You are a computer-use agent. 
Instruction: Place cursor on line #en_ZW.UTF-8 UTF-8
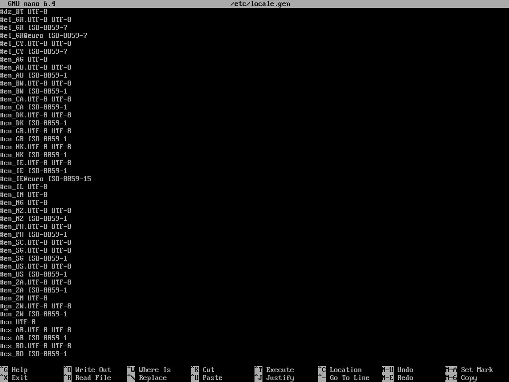(36, 306)
